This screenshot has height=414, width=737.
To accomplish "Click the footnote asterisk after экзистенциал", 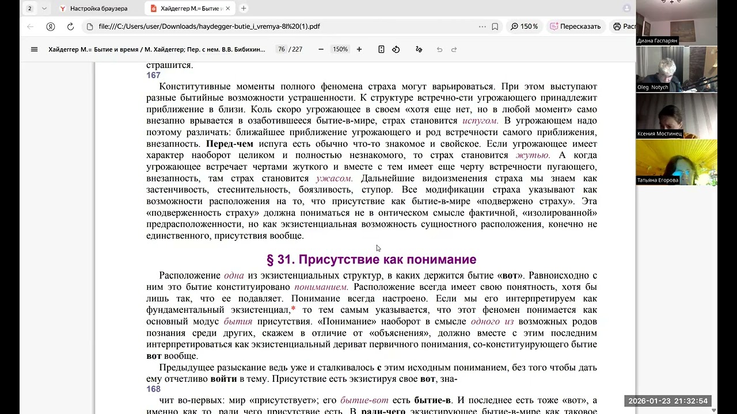I will point(293,309).
